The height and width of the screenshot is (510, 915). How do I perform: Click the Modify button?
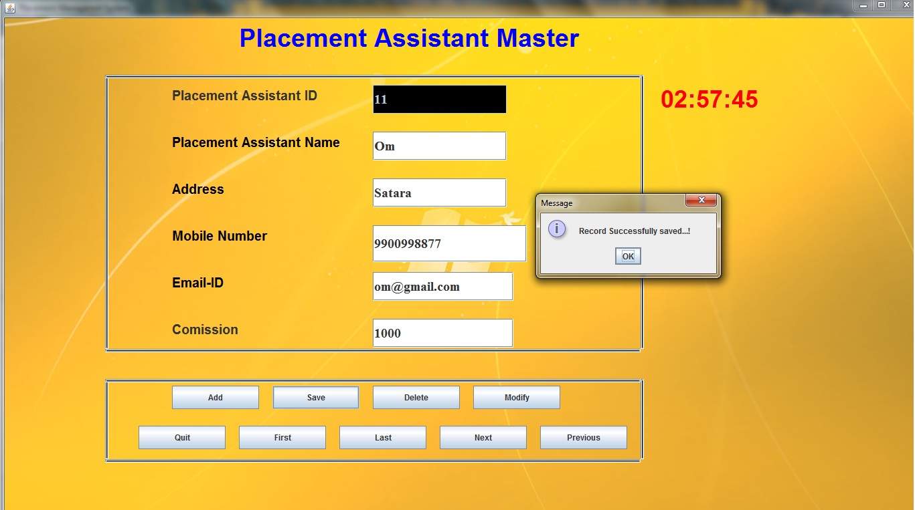point(516,397)
